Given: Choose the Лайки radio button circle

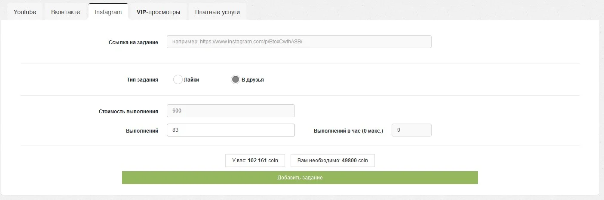Looking at the screenshot, I should point(178,79).
